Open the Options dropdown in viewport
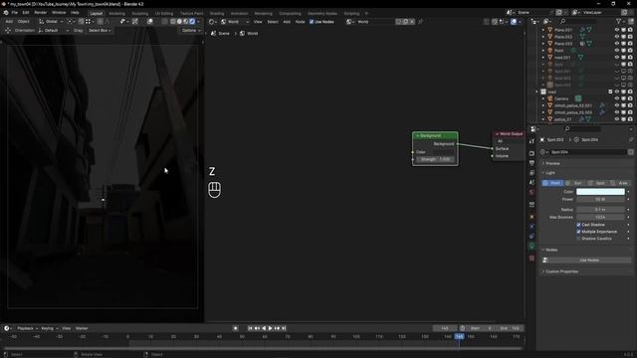This screenshot has height=358, width=637. (191, 31)
